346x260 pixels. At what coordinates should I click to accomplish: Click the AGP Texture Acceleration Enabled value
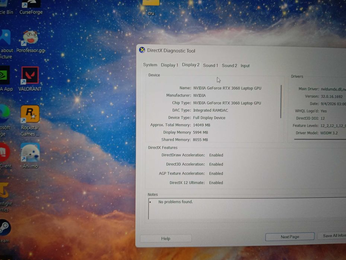[x=216, y=174]
